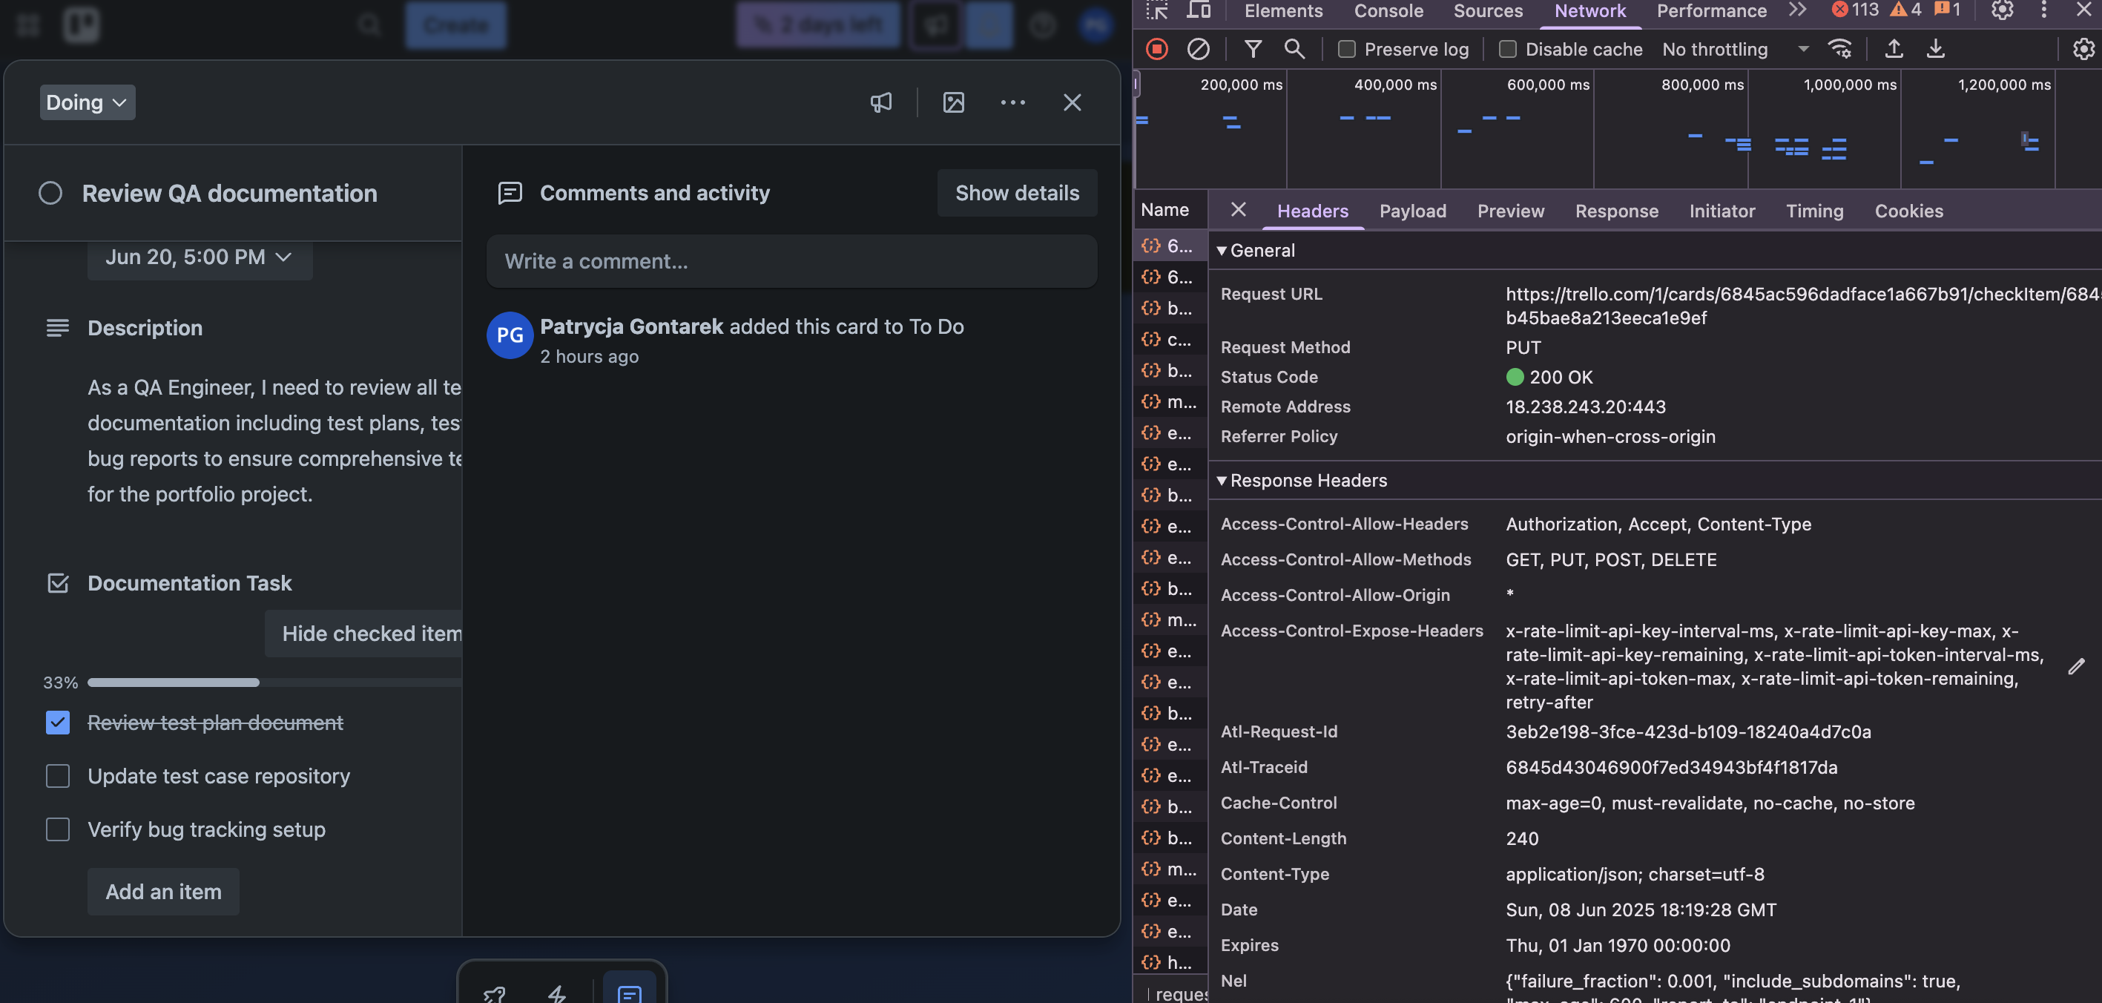Import HAR file upload icon
The image size is (2102, 1003).
click(1894, 49)
